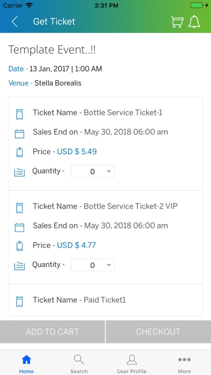Open quantity dropdown for Bottle Service Ticket-1
Viewport: 211px width, 375px height.
click(x=92, y=171)
